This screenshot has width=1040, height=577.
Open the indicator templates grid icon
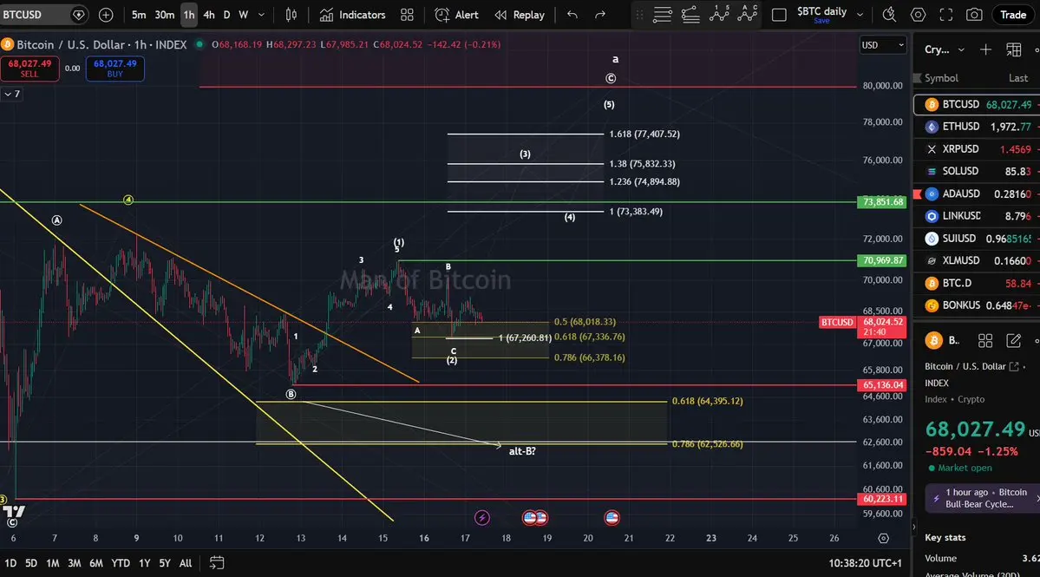pos(408,15)
